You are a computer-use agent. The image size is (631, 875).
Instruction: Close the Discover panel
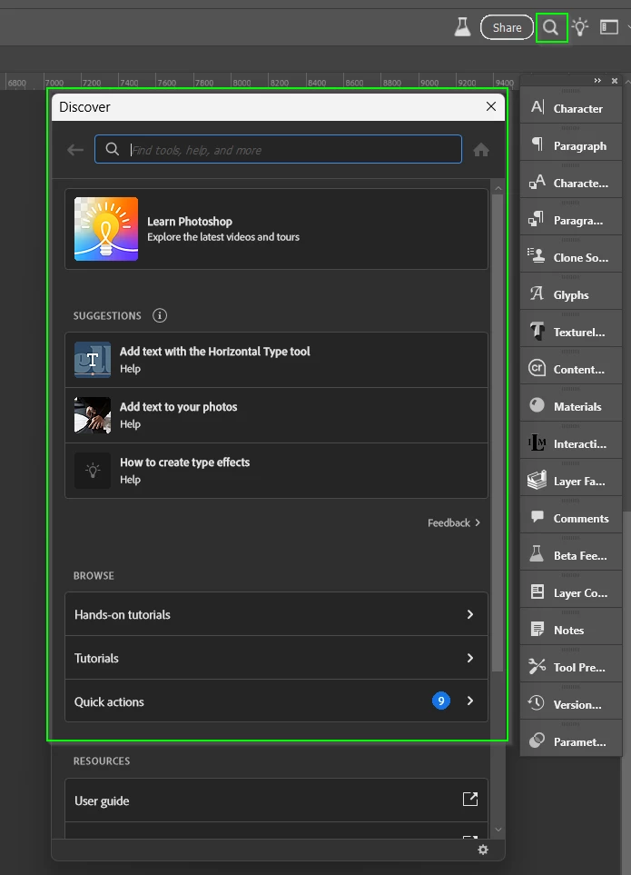(490, 106)
